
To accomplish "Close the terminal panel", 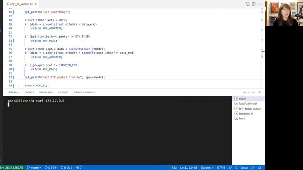I will click(x=259, y=93).
